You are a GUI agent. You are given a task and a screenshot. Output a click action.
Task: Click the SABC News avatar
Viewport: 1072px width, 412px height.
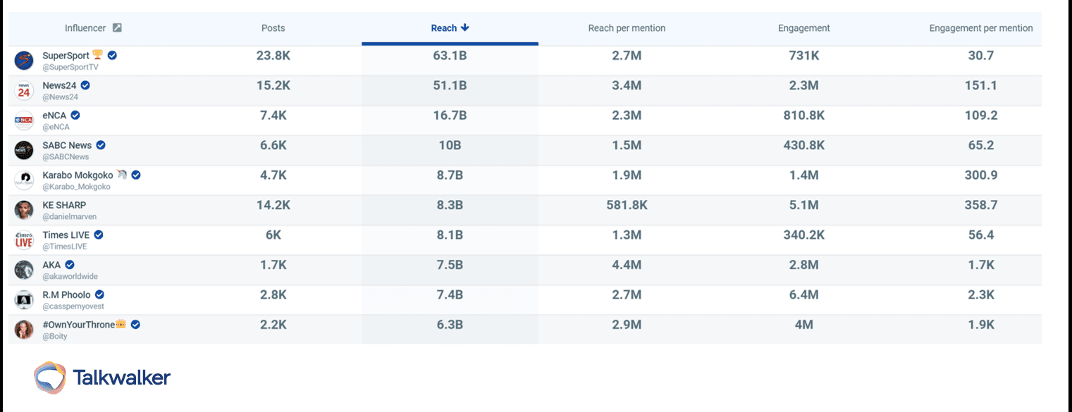click(x=23, y=150)
